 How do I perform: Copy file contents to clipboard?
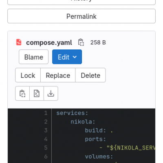pos(22,93)
